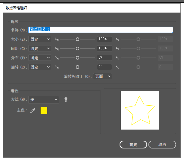184x161 pixels.
Task: Open the 旋转相对于 dropdown showing 页面
Action: 103,76
